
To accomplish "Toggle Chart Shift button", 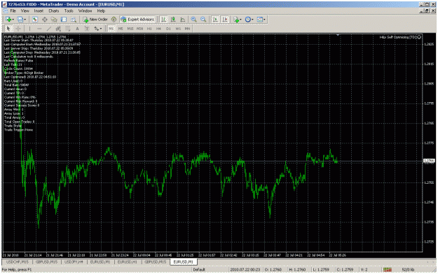I will coord(225,20).
